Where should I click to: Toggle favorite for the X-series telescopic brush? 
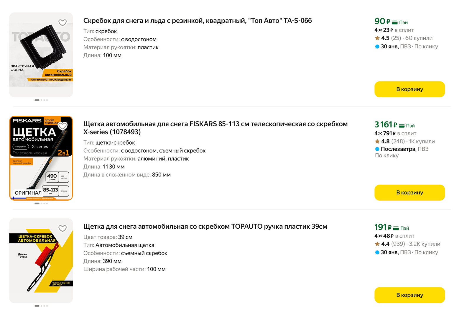coord(62,125)
